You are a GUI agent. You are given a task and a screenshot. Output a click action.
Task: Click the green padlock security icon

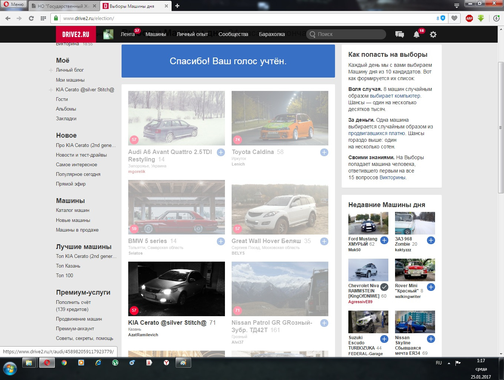(56, 18)
